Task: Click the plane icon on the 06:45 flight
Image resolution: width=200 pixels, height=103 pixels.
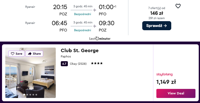Action: click(95, 26)
